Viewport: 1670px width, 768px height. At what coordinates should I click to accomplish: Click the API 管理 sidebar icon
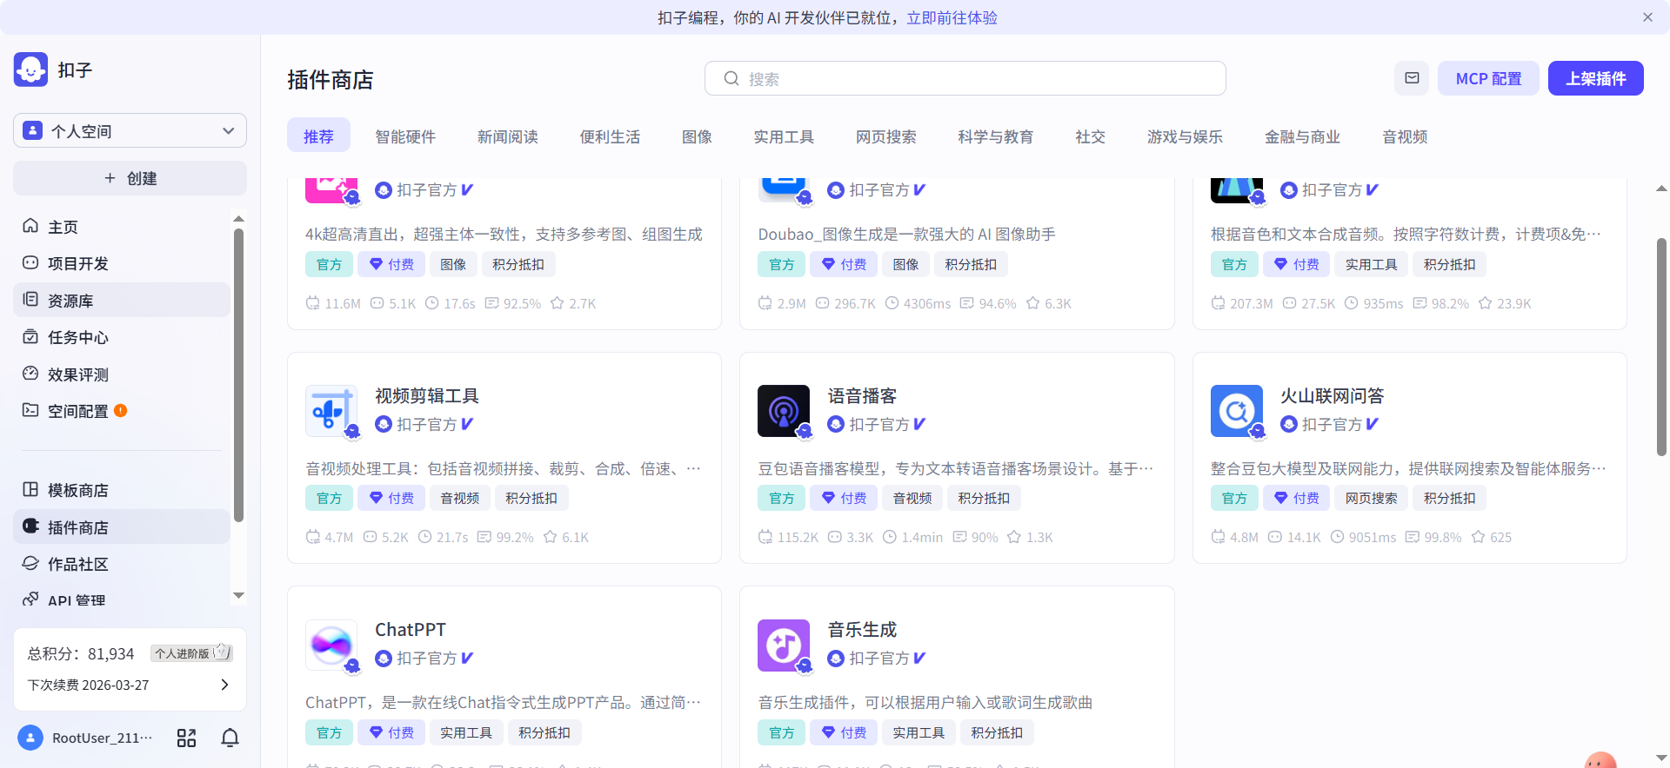pos(30,599)
